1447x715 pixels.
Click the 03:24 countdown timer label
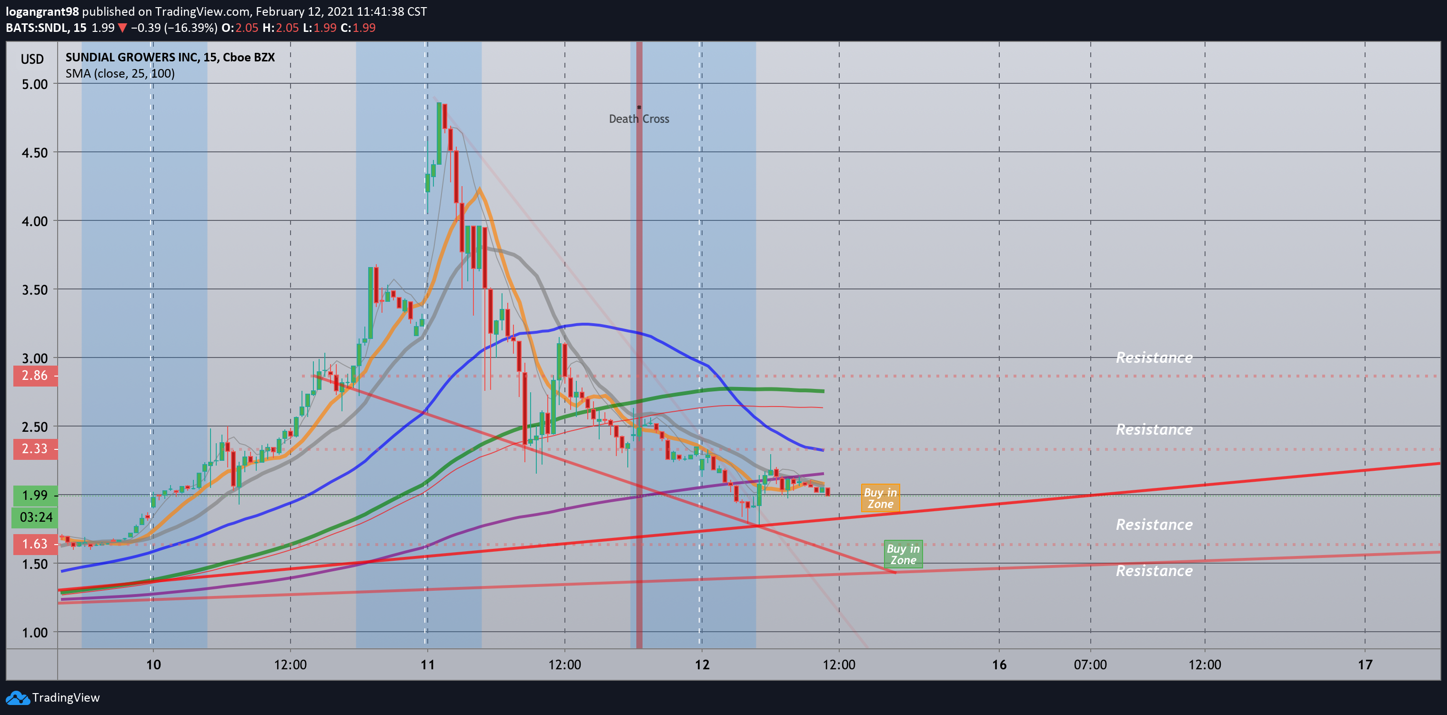[35, 517]
